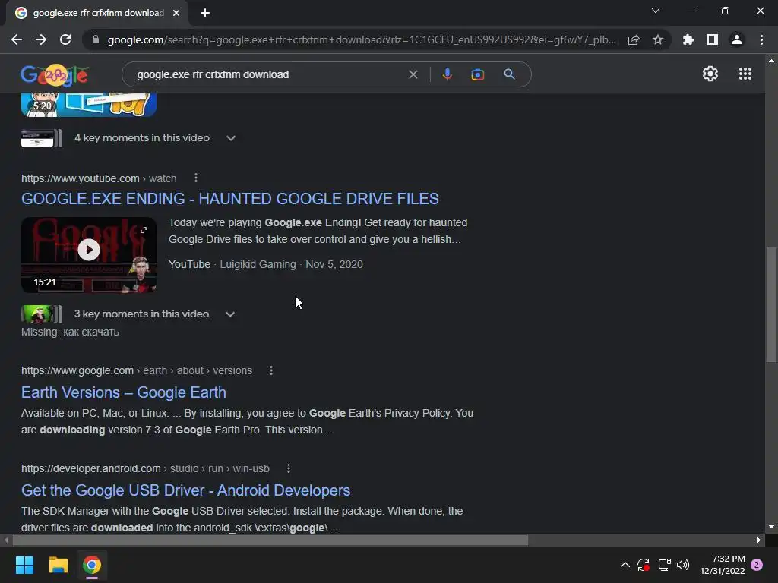This screenshot has width=778, height=583.
Task: Open the 5:20 video thumbnail
Action: [x=89, y=105]
